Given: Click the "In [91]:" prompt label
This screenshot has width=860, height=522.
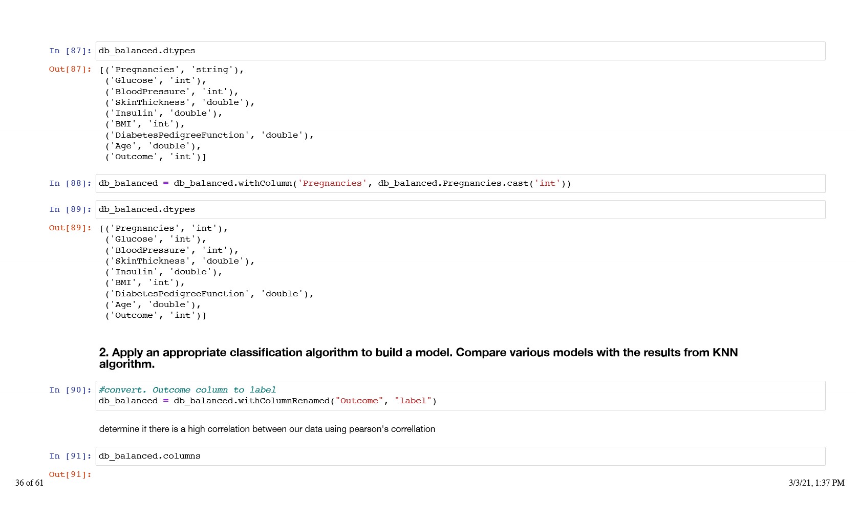Looking at the screenshot, I should tap(70, 456).
